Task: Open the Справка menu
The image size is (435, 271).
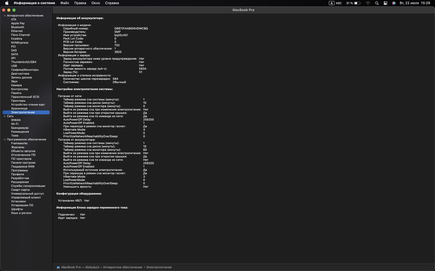Action: click(x=112, y=3)
